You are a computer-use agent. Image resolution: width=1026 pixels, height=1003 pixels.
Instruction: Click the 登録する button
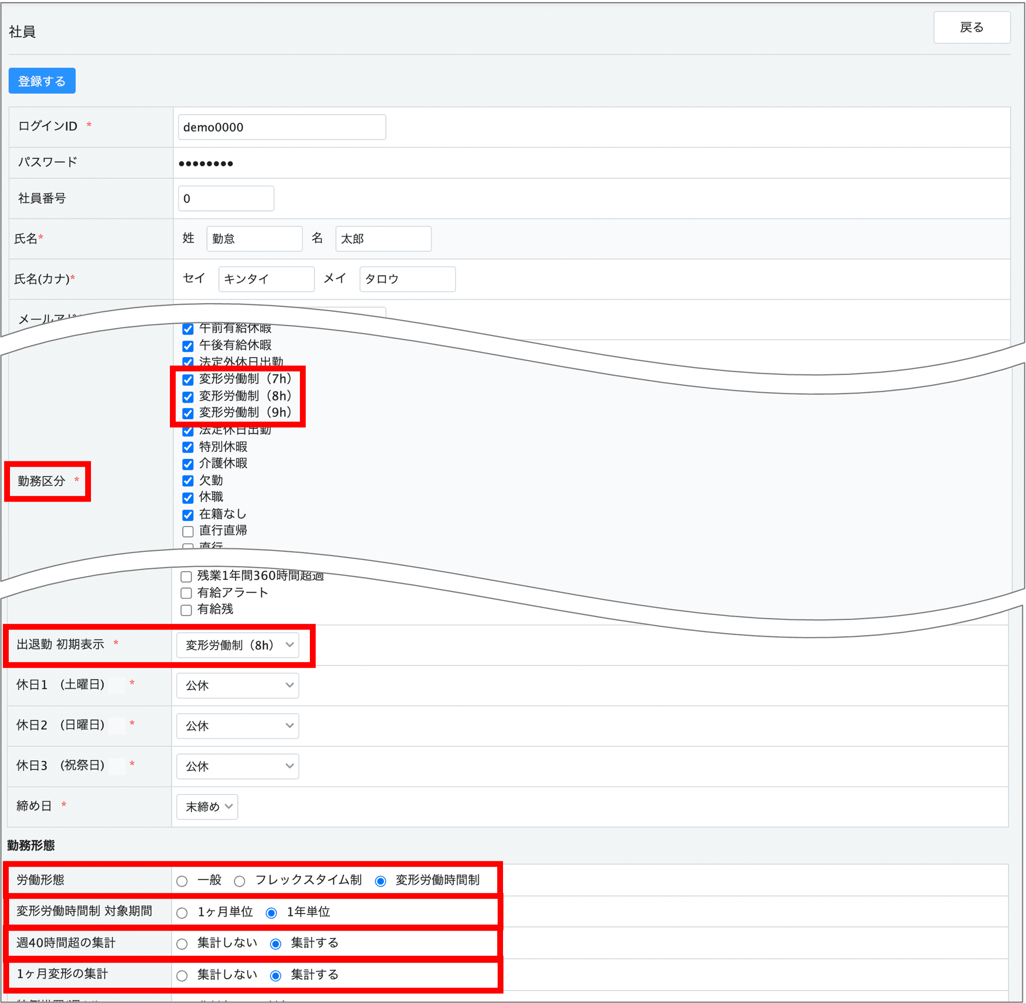tap(42, 81)
